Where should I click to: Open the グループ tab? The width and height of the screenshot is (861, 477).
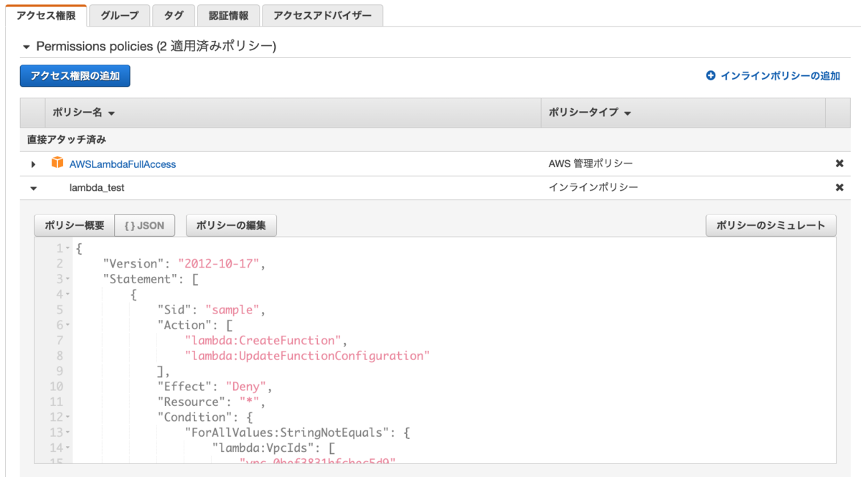tap(120, 15)
